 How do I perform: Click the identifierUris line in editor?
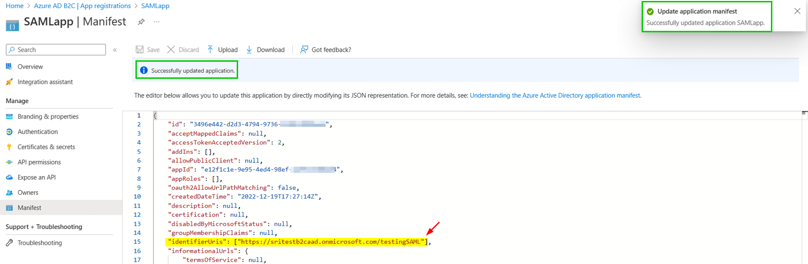click(x=299, y=242)
